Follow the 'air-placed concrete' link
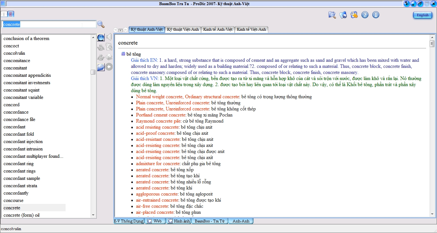 (x=155, y=212)
